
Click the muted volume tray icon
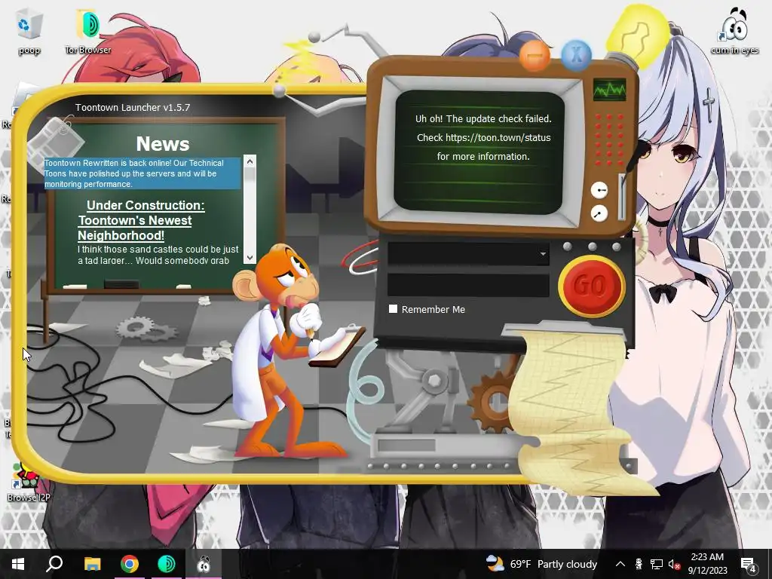pos(674,564)
